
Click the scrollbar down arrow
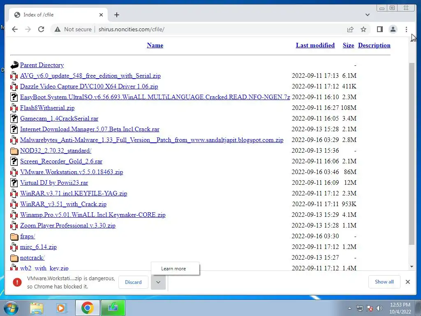pos(412,267)
